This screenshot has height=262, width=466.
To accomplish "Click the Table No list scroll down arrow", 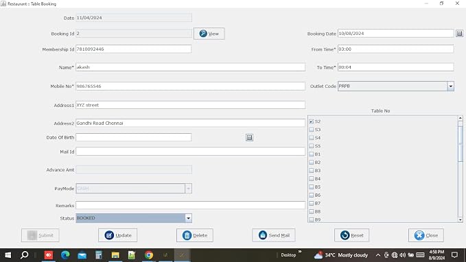I will click(461, 219).
